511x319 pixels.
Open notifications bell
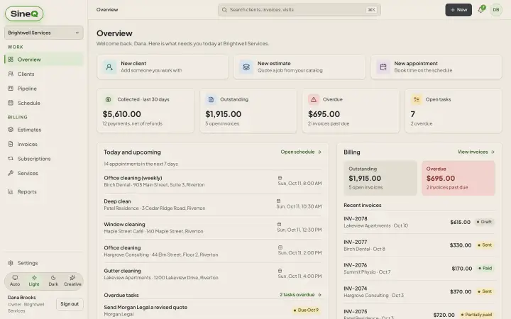pos(480,10)
